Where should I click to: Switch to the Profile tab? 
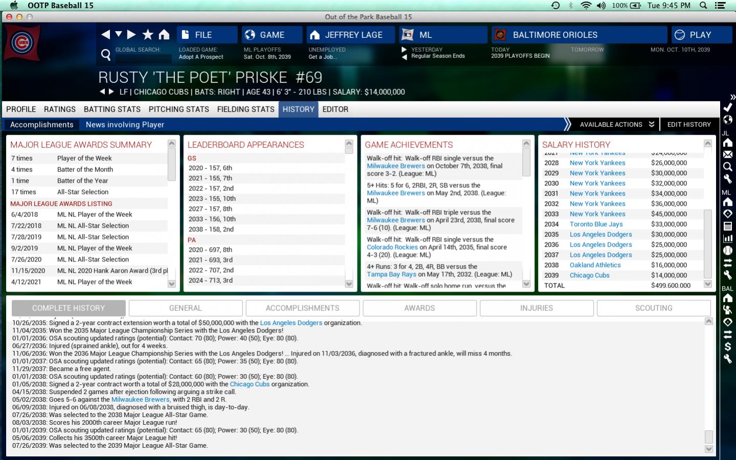click(x=21, y=109)
